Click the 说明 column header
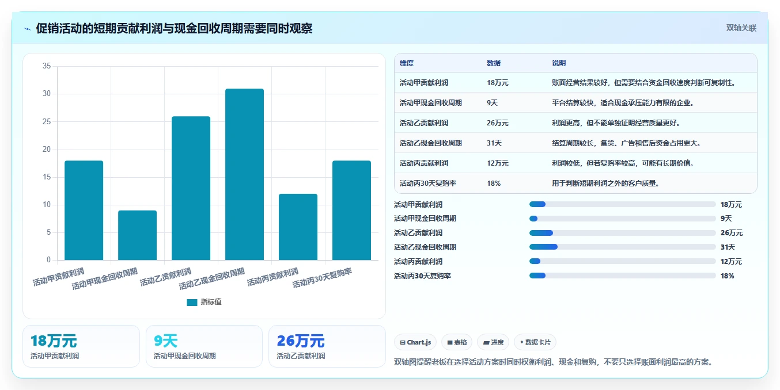The width and height of the screenshot is (780, 390). pos(559,63)
